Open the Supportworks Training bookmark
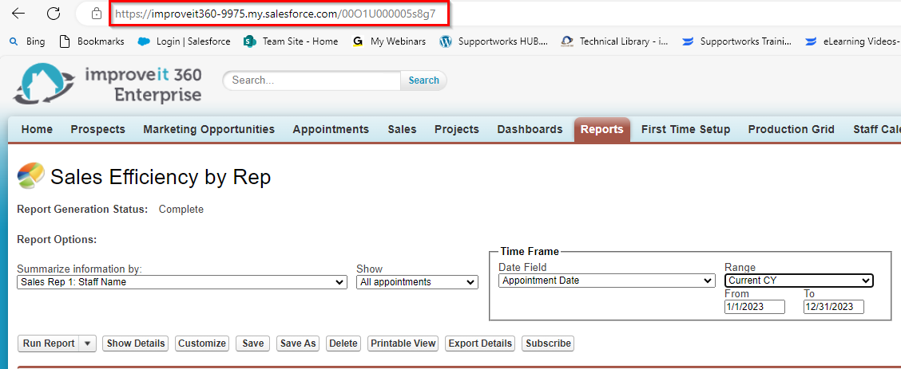 (736, 41)
